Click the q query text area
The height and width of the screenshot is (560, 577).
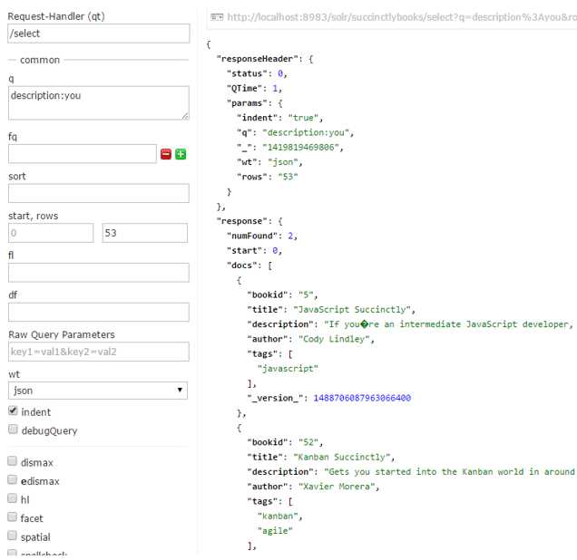(x=99, y=103)
